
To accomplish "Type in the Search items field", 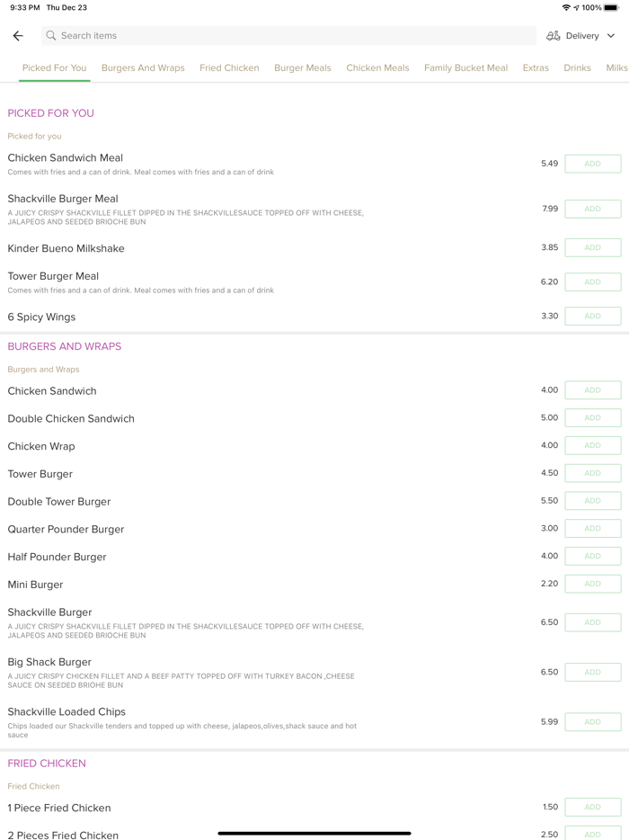I will tap(288, 36).
